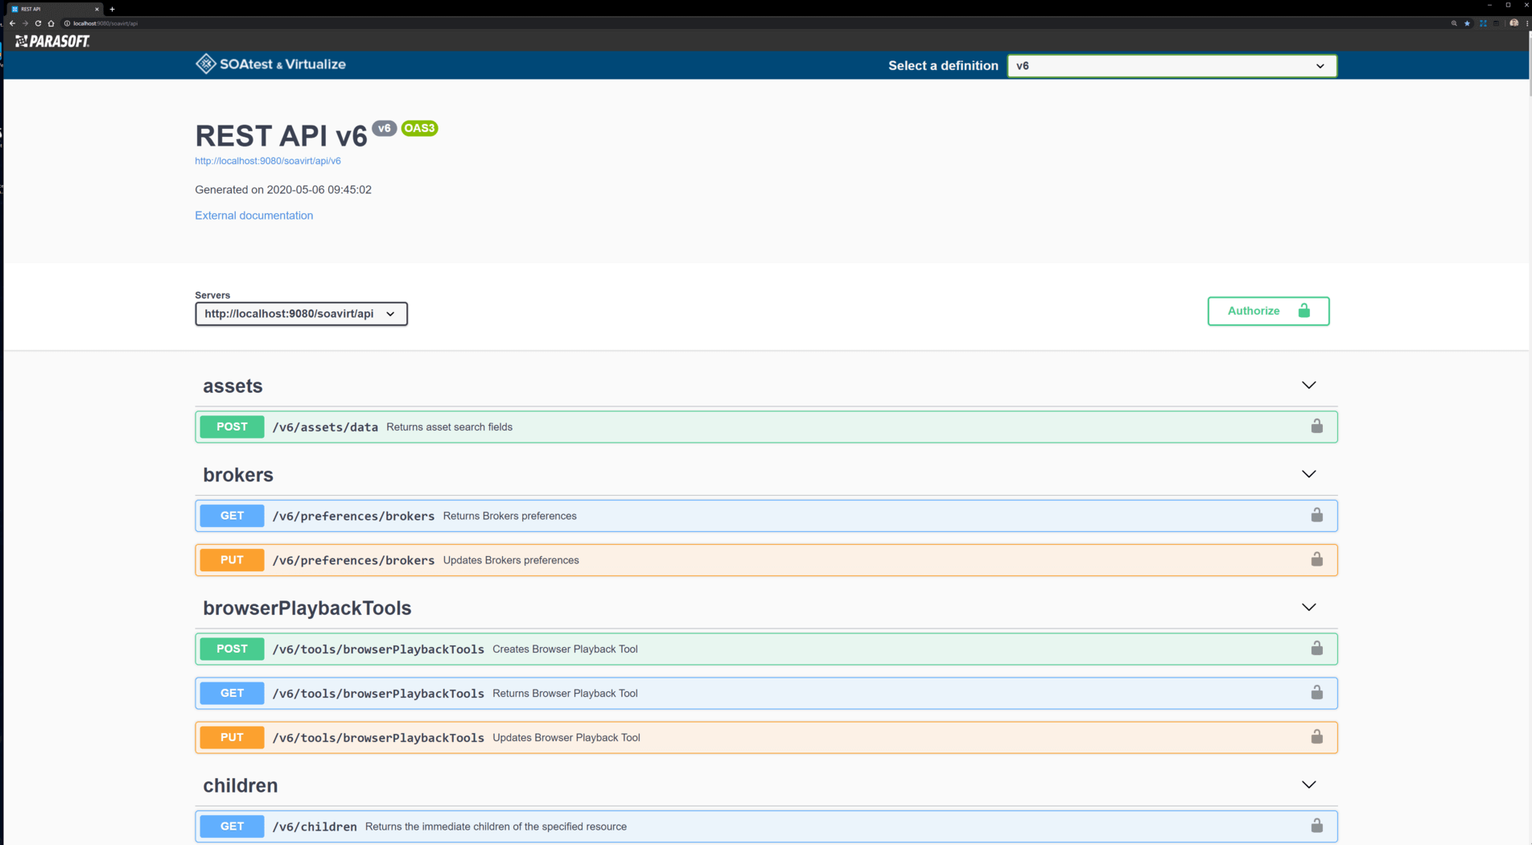Open the blue browser extension icon
Image resolution: width=1532 pixels, height=845 pixels.
pyautogui.click(x=1483, y=23)
